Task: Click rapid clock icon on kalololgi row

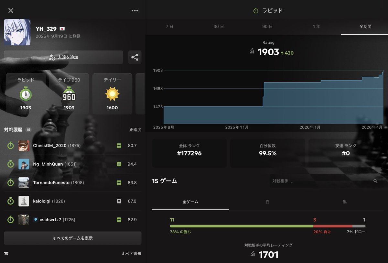Action: point(11,201)
